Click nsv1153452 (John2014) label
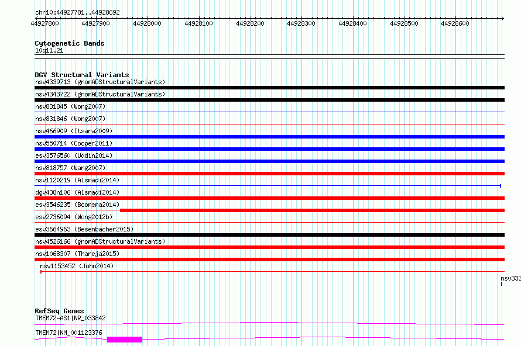The height and width of the screenshot is (346, 521). coord(77,266)
